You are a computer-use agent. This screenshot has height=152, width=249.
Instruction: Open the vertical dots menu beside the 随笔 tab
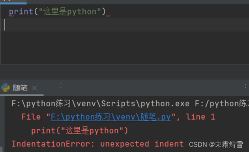61,85
